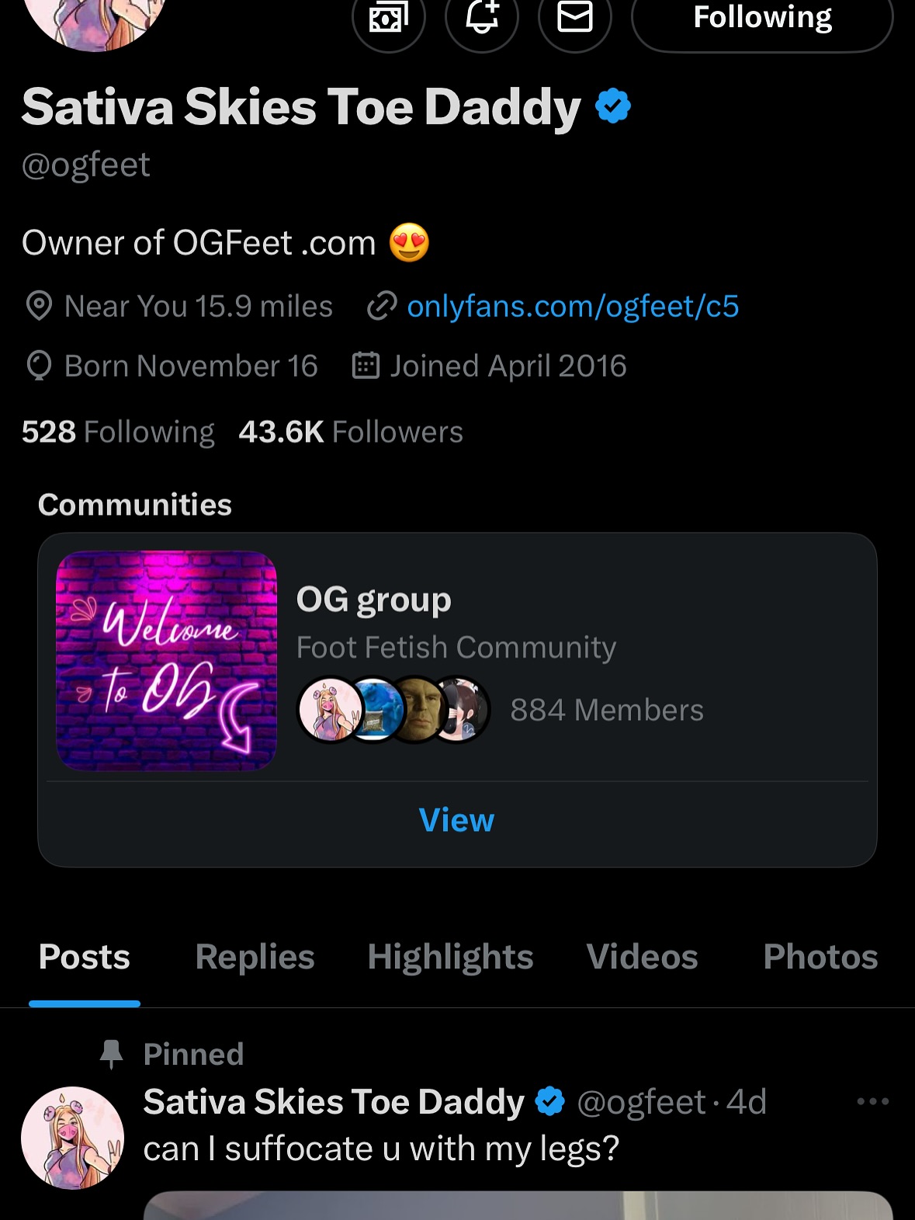Open the 528 Following list

[118, 432]
